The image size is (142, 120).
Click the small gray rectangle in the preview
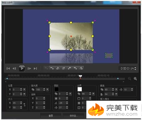click(109, 56)
